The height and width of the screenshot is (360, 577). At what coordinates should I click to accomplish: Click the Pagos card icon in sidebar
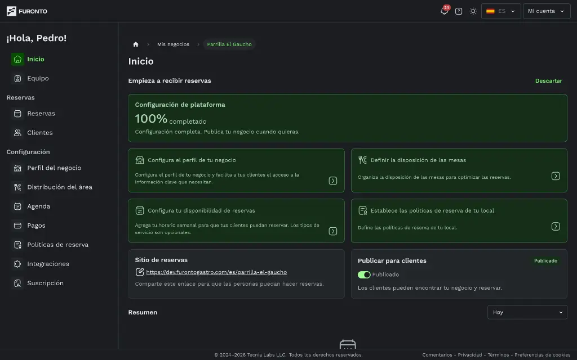coord(17,226)
